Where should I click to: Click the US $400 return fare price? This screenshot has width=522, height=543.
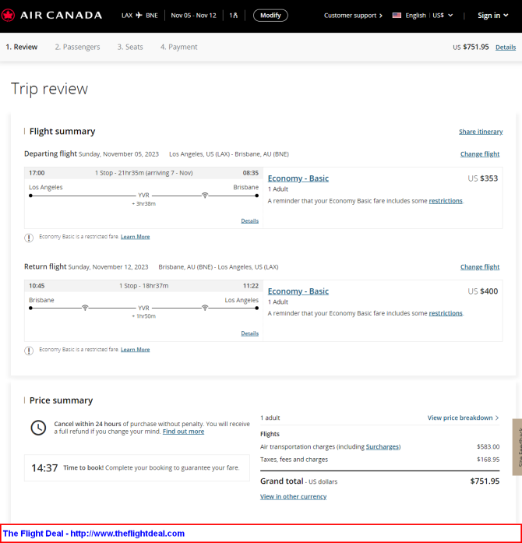click(x=482, y=291)
